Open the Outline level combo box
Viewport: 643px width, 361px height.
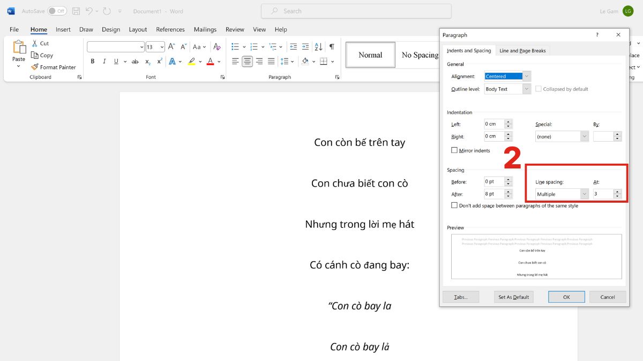coord(507,89)
